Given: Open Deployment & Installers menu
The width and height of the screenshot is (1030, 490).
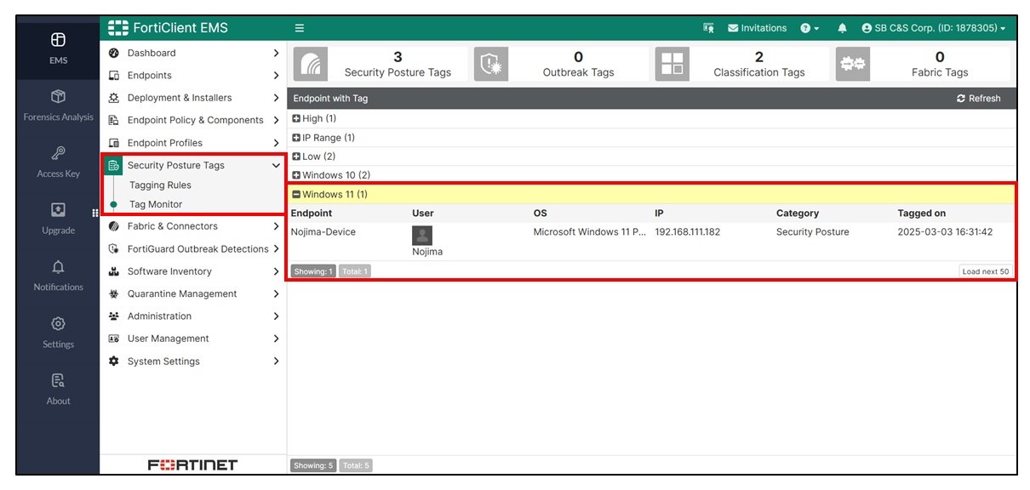Looking at the screenshot, I should pyautogui.click(x=193, y=98).
